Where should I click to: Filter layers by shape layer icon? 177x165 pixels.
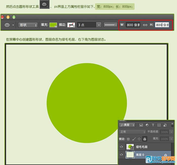(x=159, y=125)
